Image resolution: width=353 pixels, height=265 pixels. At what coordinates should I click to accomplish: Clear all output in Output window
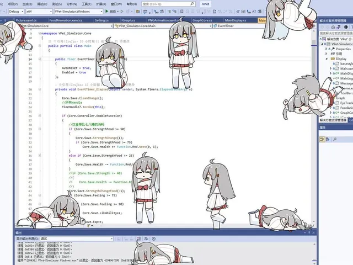(x=139, y=239)
